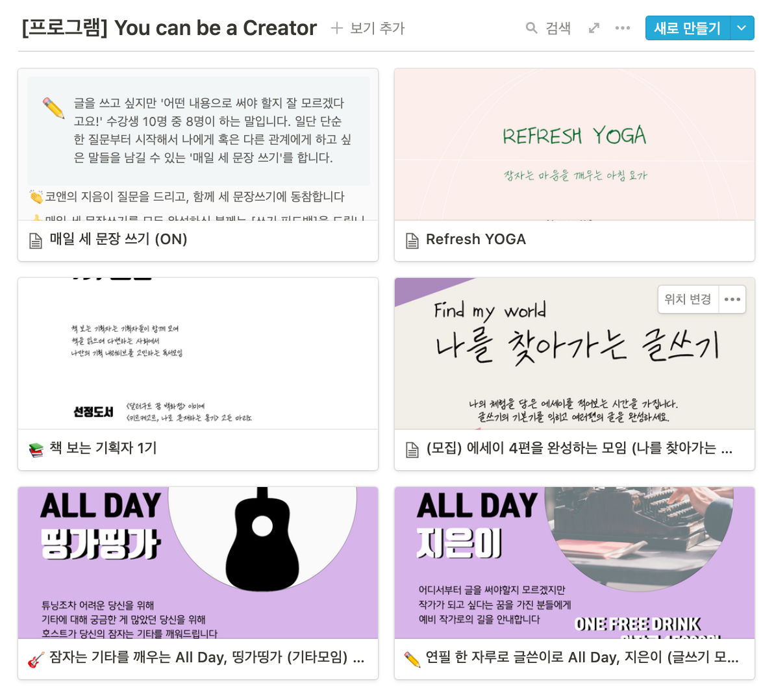Click page icon beside Refresh YOGA
The image size is (774, 687).
point(412,240)
